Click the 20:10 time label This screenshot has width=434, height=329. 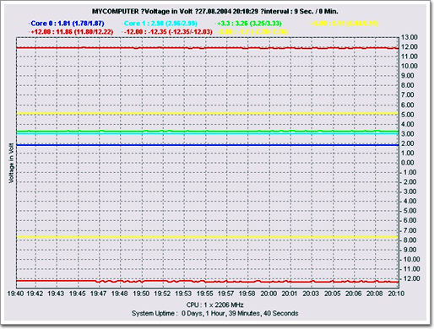[x=396, y=294]
